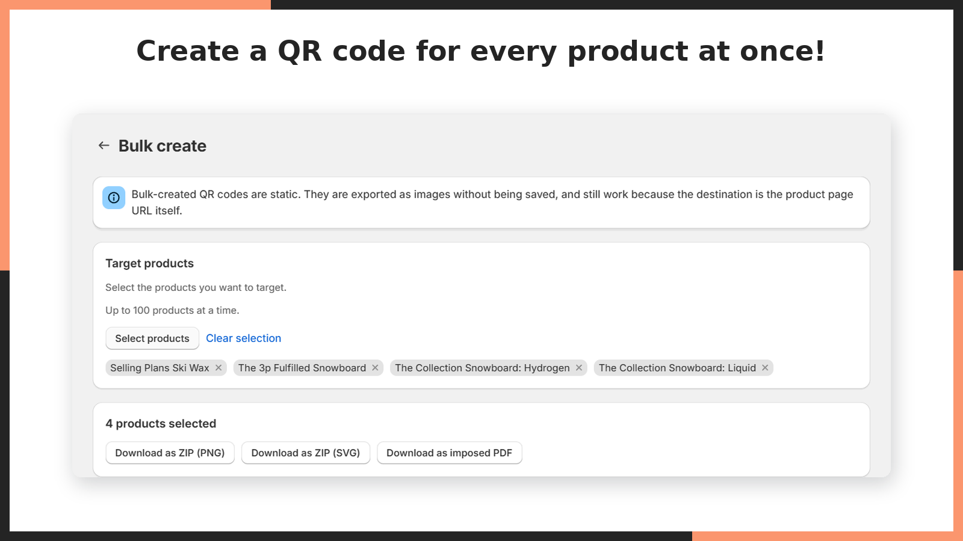
Task: Select The 3p Fulfilled Snowboard tag label
Action: (302, 368)
